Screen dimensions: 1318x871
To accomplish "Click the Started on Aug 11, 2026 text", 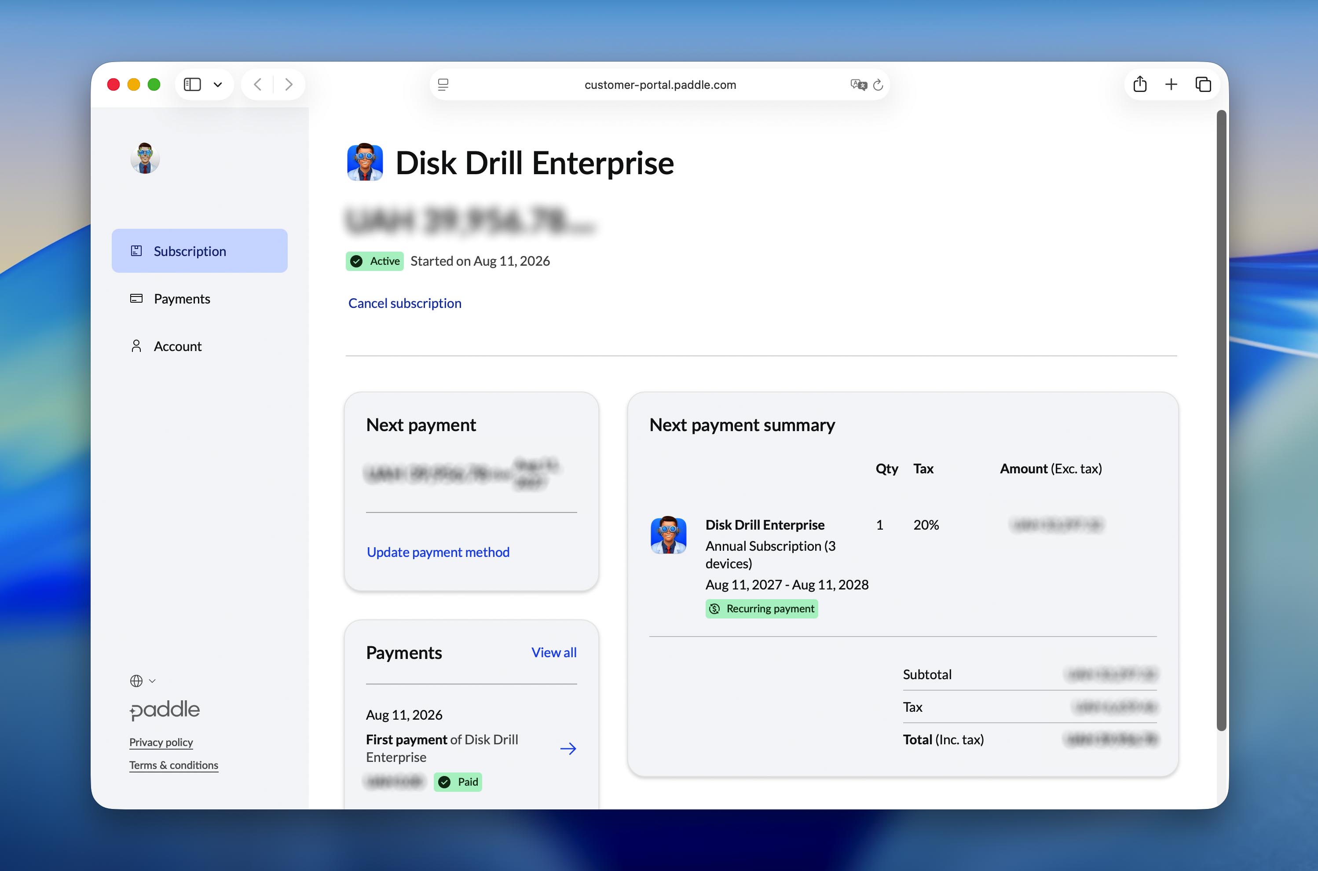I will coord(480,261).
